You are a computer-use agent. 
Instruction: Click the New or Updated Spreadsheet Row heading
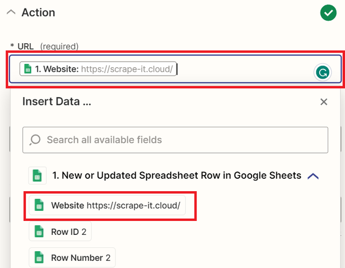pyautogui.click(x=176, y=175)
